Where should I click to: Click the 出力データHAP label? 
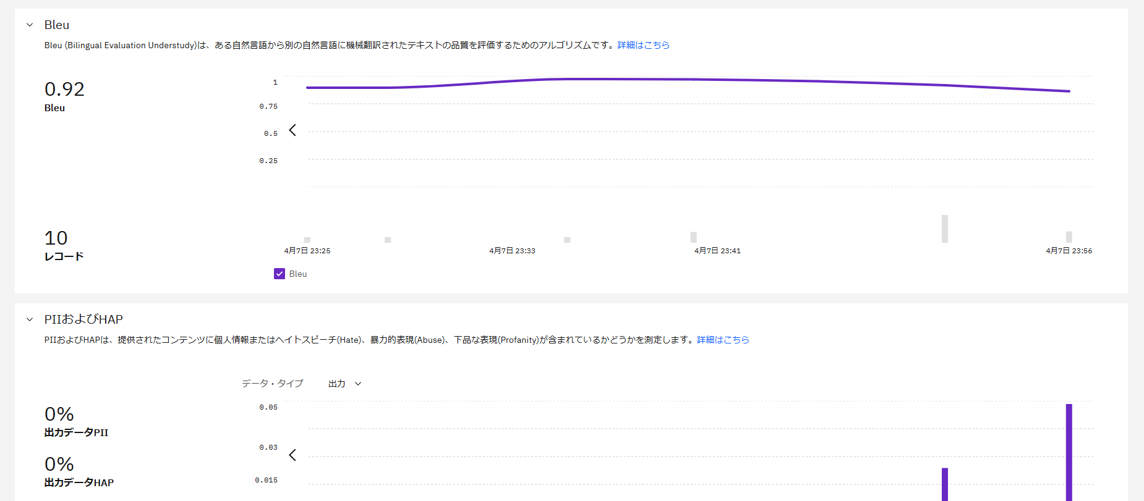click(x=79, y=482)
